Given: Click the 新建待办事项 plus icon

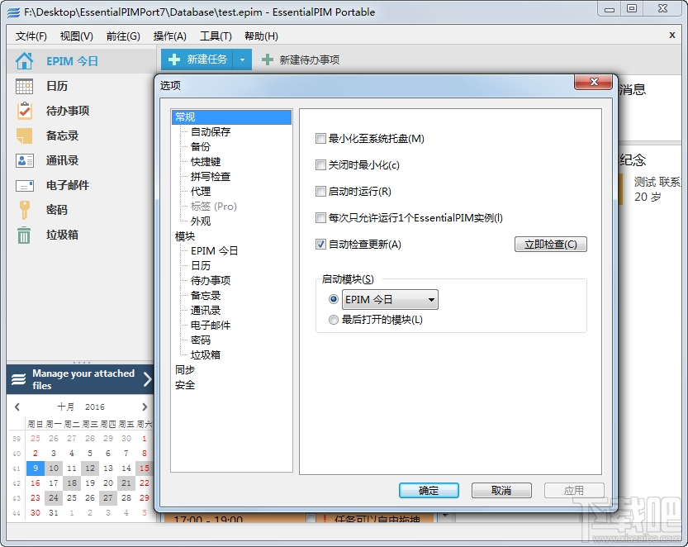Looking at the screenshot, I should tap(267, 59).
